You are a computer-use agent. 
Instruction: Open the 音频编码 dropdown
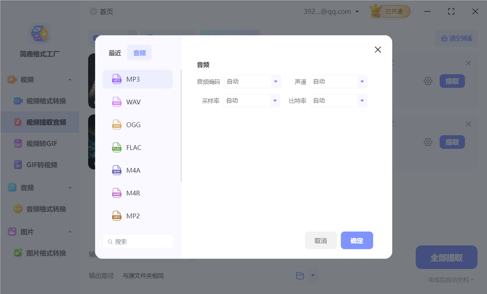[x=252, y=81]
